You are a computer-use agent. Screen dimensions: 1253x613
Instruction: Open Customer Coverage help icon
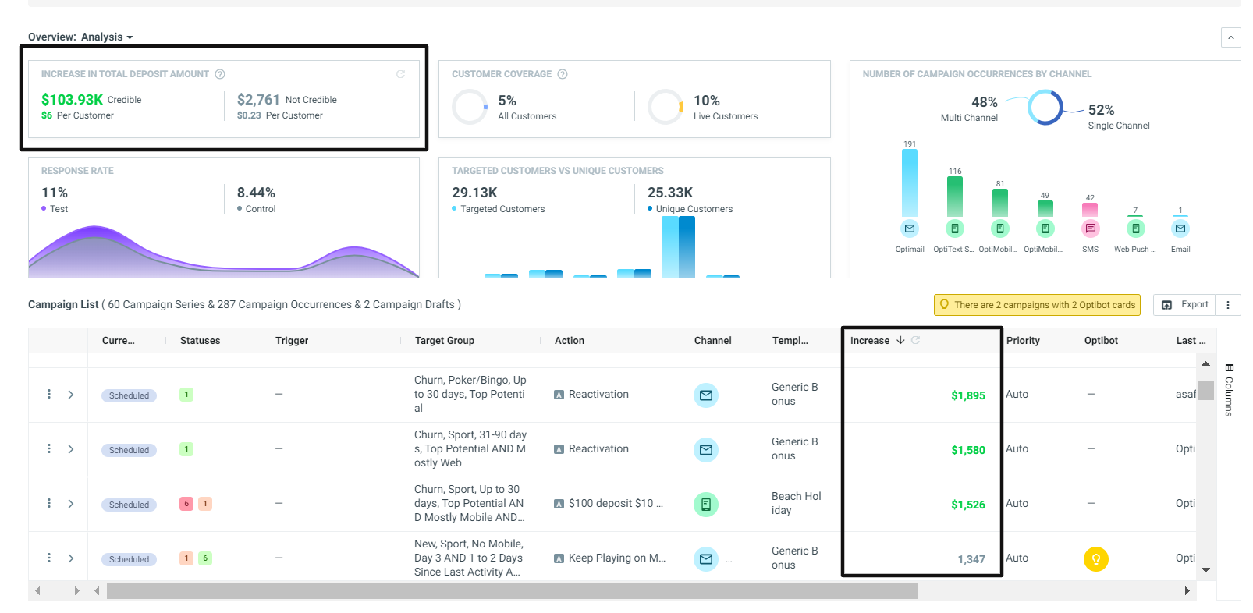point(563,74)
